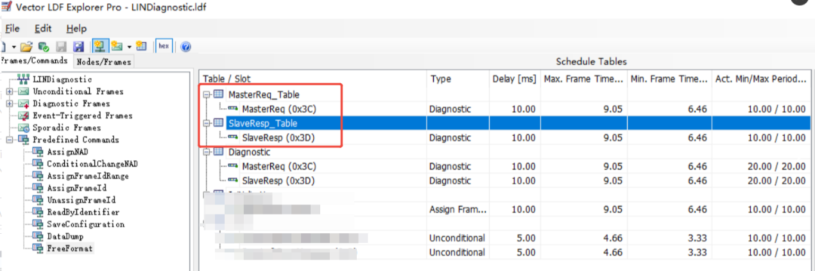The width and height of the screenshot is (815, 271).
Task: Open the dropdown arrow beside new frame icon
Action: point(129,47)
